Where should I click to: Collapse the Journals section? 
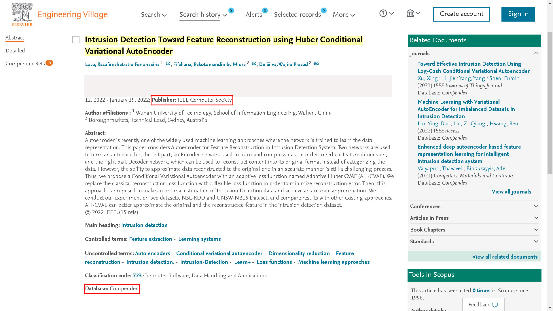(536, 53)
